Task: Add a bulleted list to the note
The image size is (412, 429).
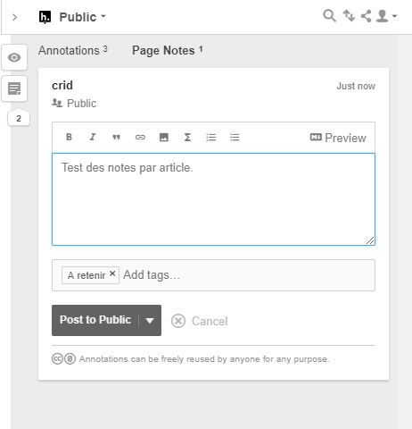Action: pyautogui.click(x=235, y=138)
